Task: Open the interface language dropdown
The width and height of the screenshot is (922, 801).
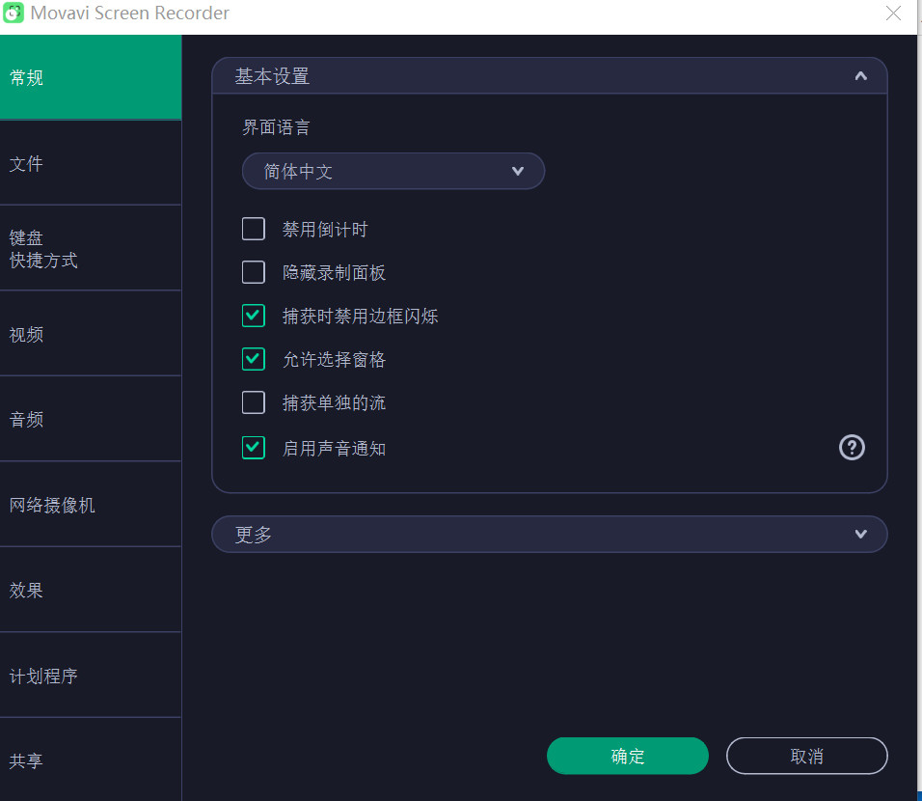Action: (393, 171)
